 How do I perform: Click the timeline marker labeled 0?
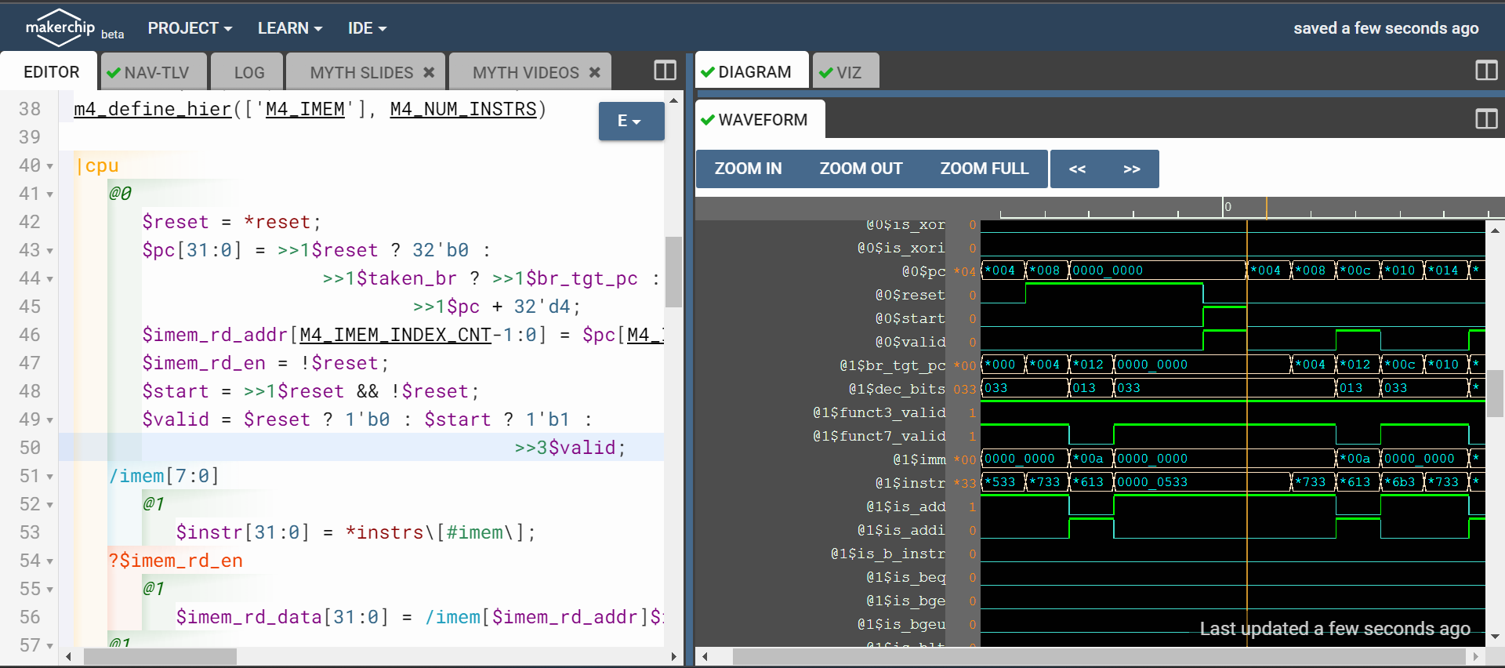click(x=1227, y=207)
